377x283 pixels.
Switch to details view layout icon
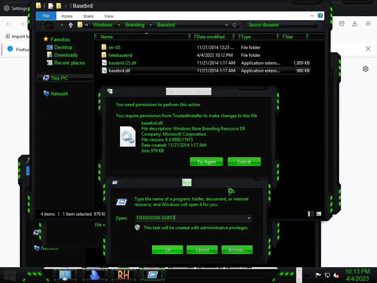coord(311,214)
